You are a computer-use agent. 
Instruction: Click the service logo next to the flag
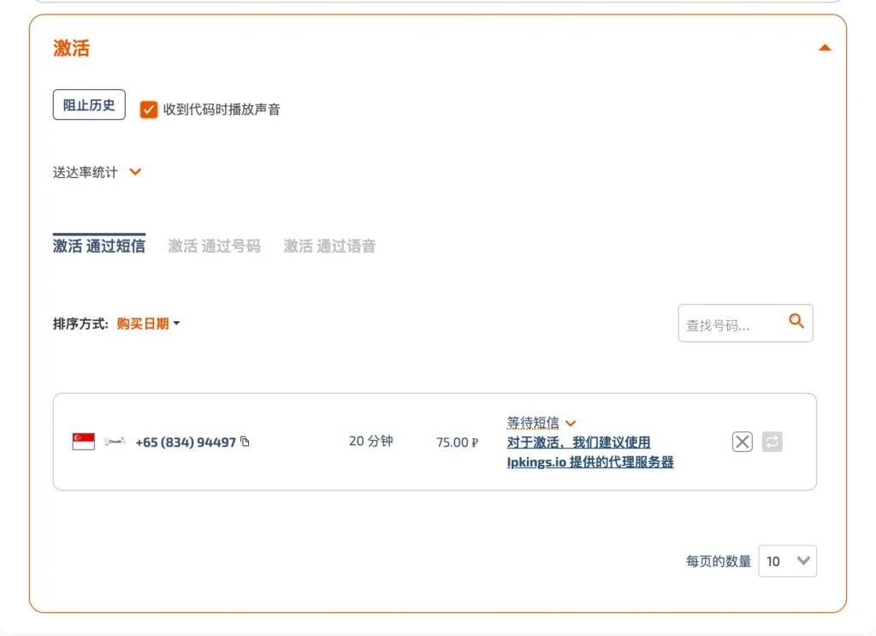pos(114,442)
